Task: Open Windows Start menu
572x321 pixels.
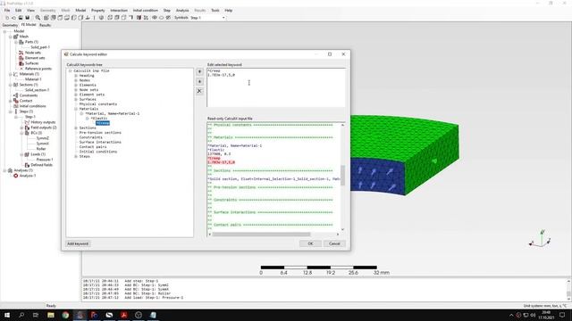Action: [x=7, y=315]
